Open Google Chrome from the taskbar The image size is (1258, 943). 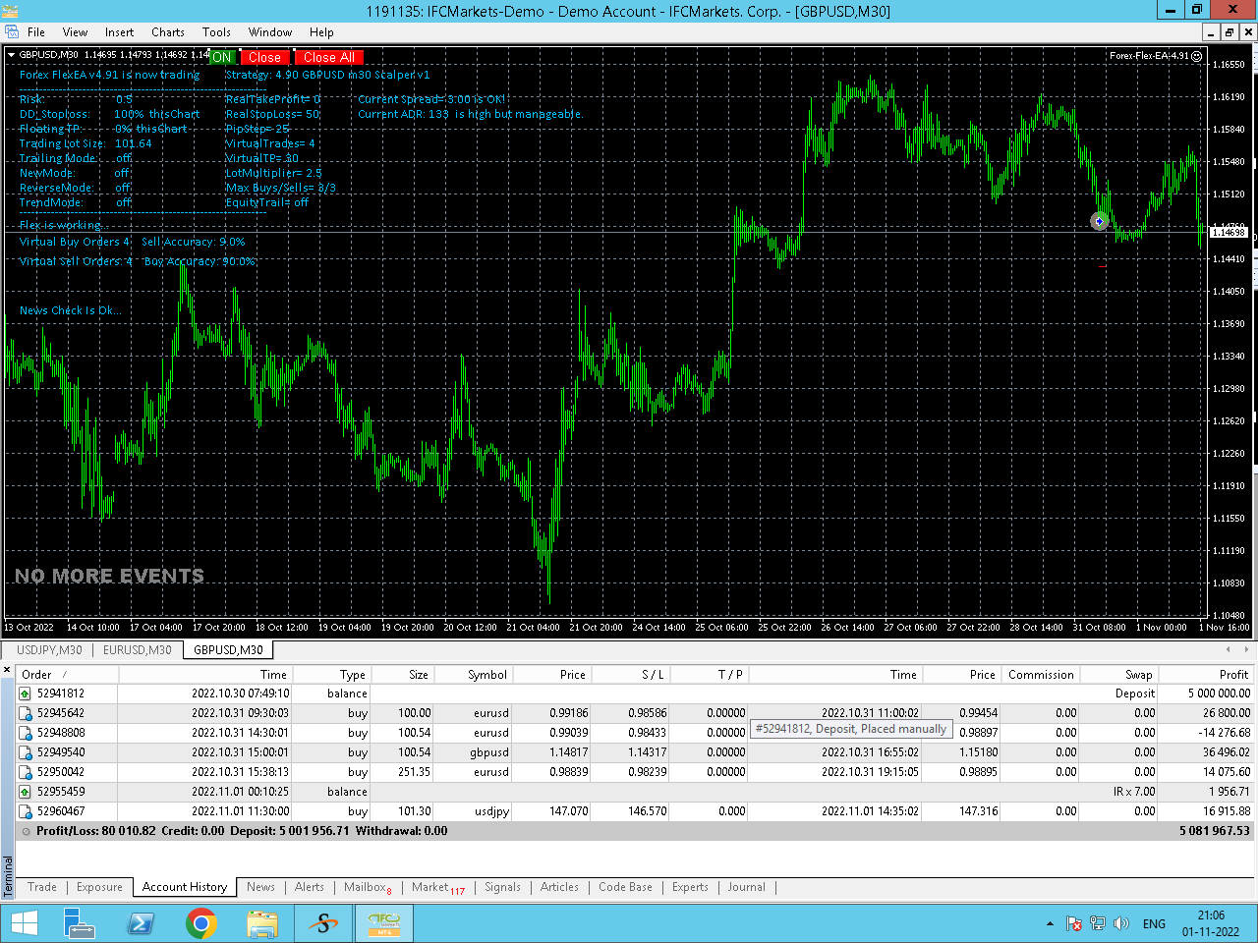click(x=201, y=923)
